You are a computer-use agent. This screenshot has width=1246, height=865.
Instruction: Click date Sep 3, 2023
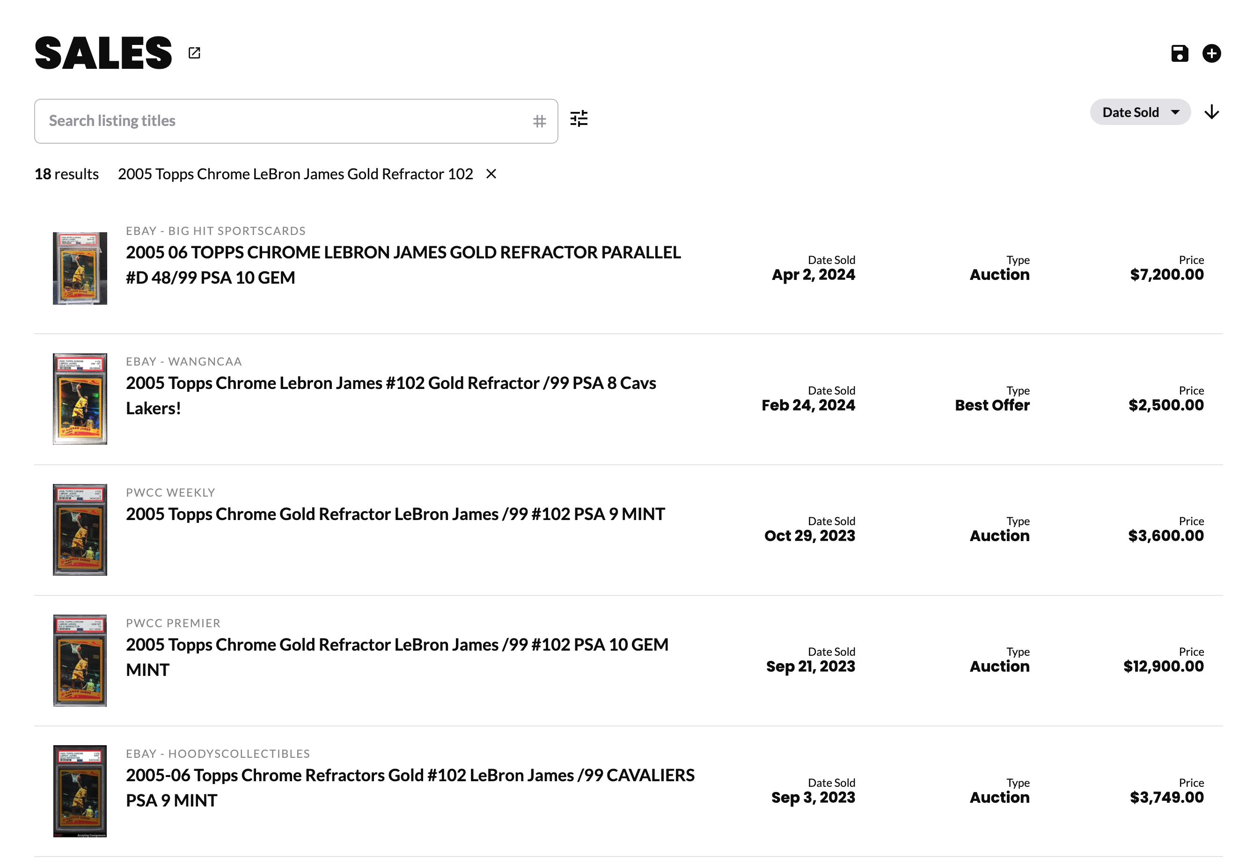pos(813,797)
